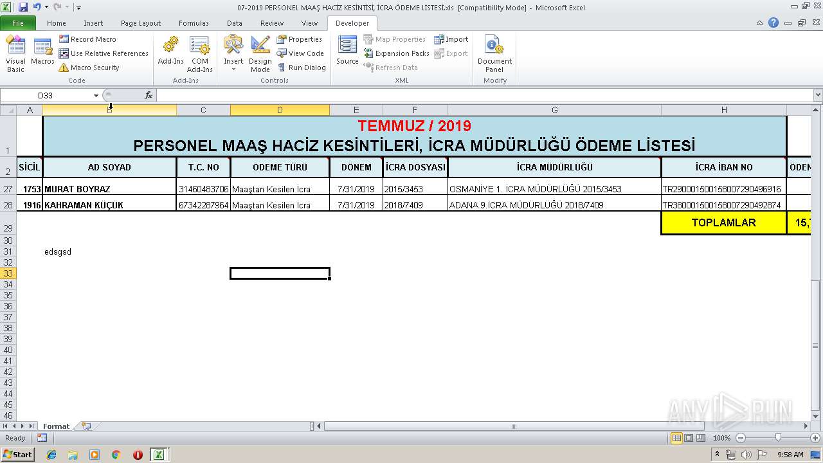Screen dimensions: 823x463
Task: Open control Properties
Action: 300,39
